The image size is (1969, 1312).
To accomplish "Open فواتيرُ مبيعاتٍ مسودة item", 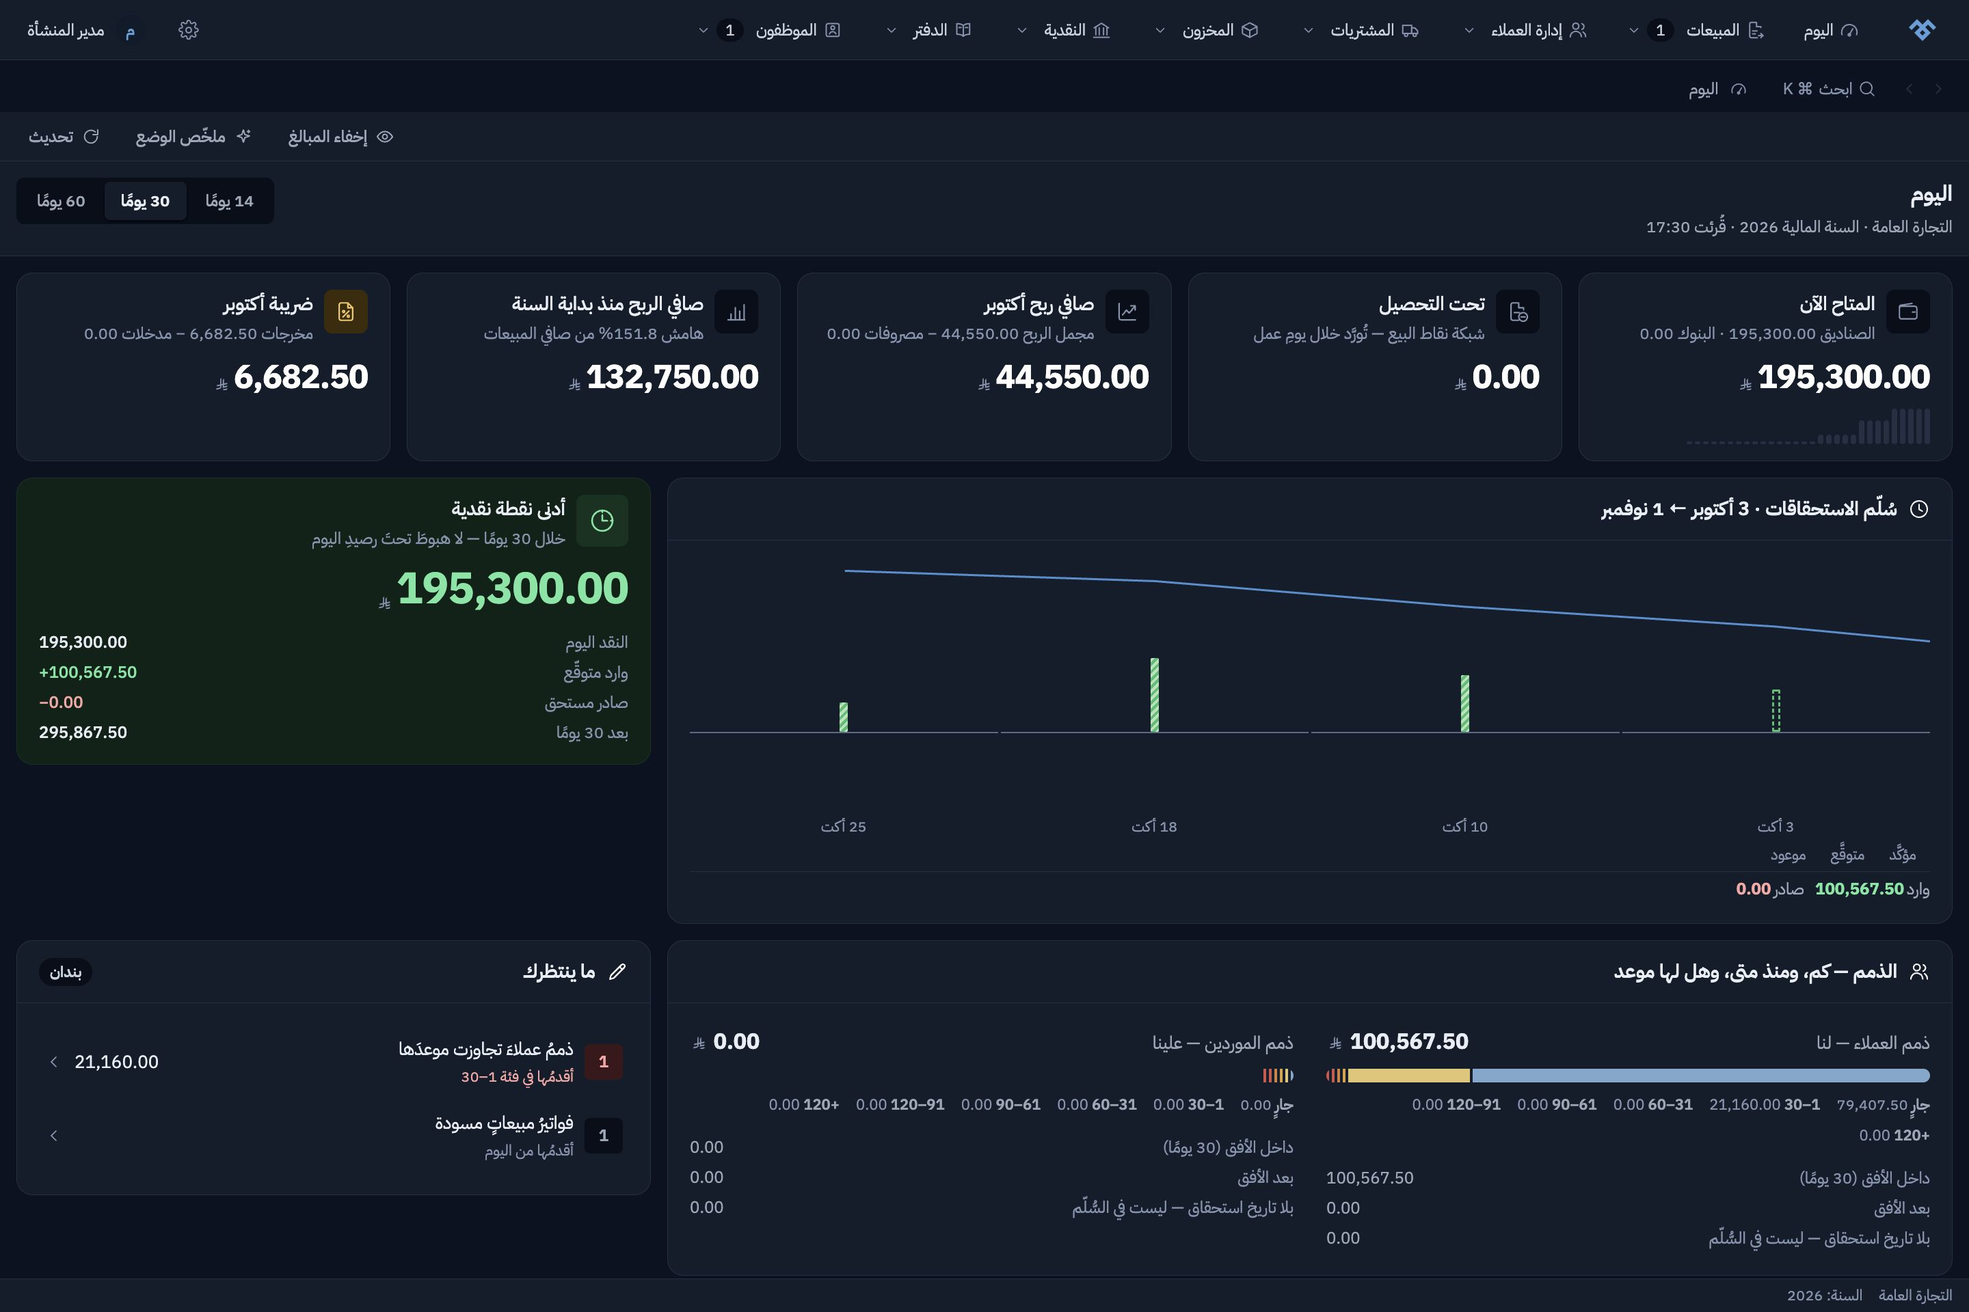I will (x=333, y=1136).
